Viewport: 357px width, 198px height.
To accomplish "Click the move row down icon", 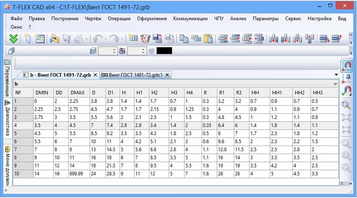I will pos(325,39).
